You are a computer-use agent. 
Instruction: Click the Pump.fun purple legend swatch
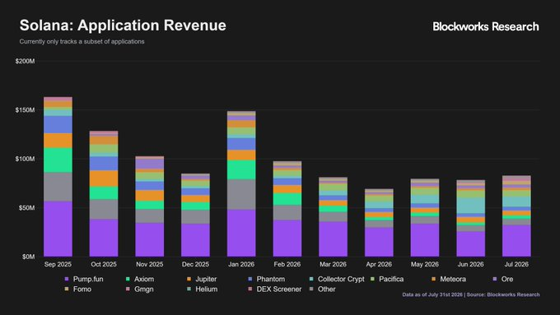click(67, 279)
